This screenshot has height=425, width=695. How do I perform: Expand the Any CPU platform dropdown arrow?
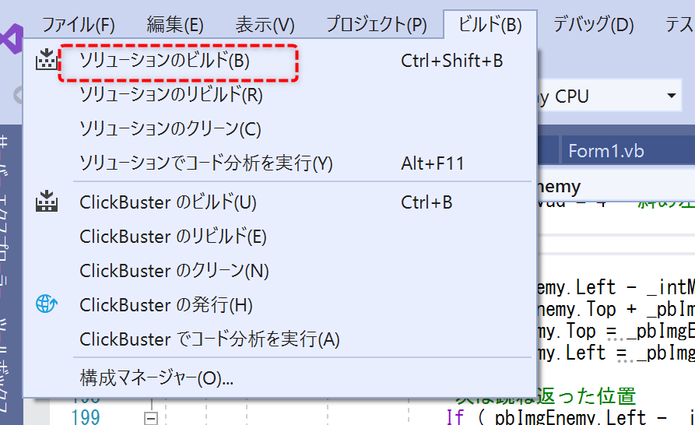click(x=672, y=96)
